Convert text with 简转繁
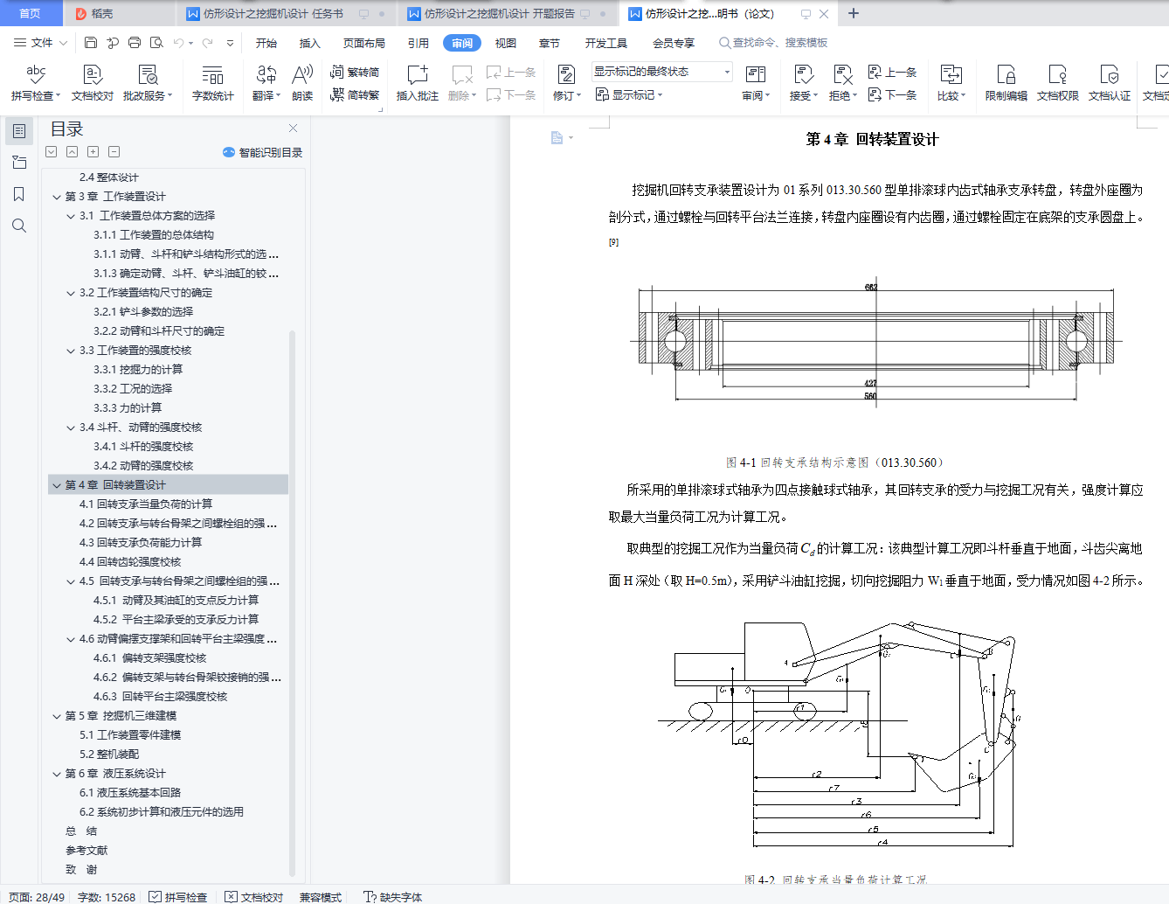1169x904 pixels. (355, 94)
